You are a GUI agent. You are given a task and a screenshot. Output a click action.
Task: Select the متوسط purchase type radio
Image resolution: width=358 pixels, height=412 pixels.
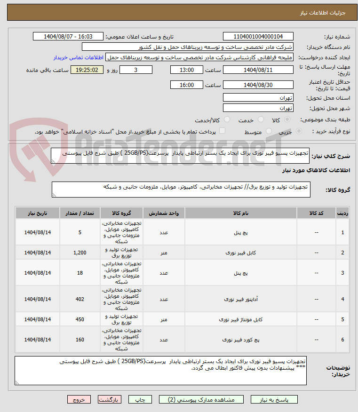(x=269, y=131)
